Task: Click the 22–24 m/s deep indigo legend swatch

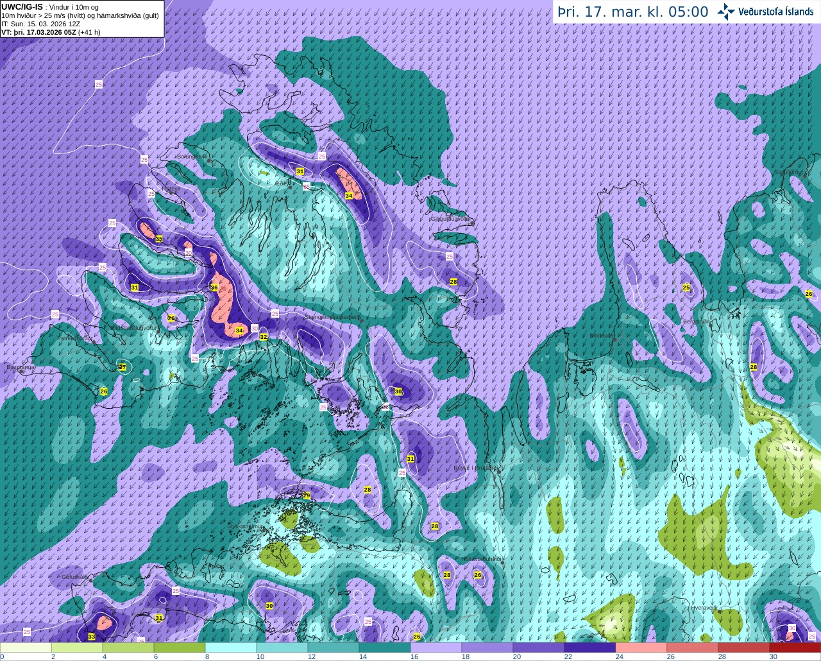Action: 590,648
